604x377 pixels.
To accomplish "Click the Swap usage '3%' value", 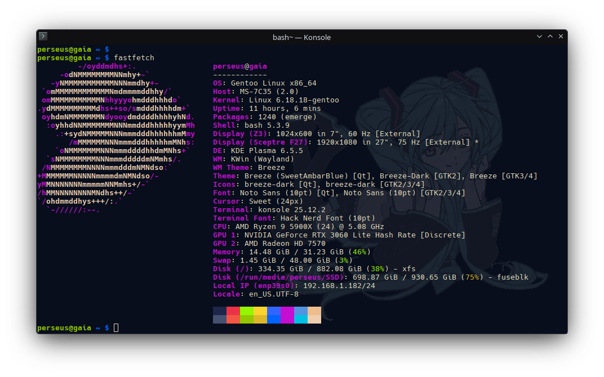I will 344,261.
